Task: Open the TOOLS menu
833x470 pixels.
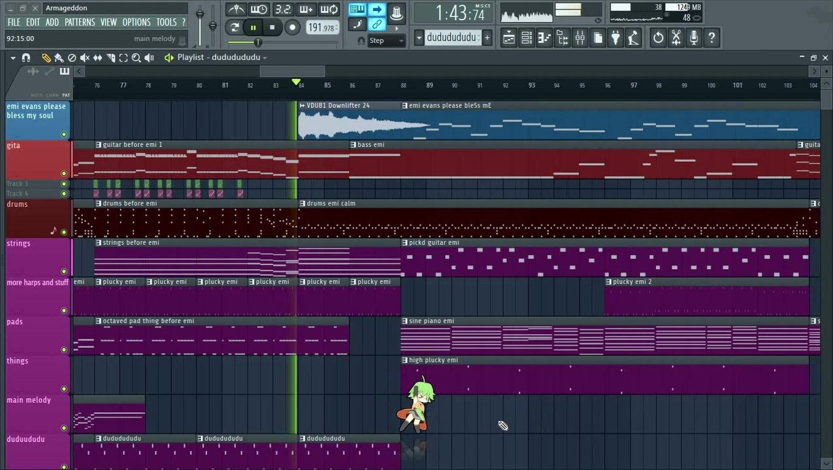Action: click(x=167, y=22)
